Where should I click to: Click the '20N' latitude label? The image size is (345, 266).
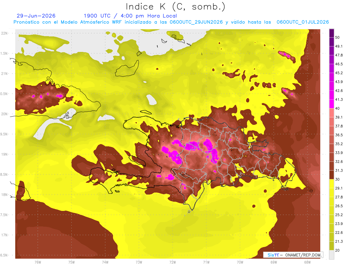(x=5, y=114)
